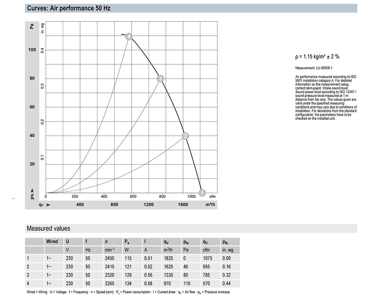
Task: Click the "Measurement: LU-59608-1" reference text
Action: (315, 68)
